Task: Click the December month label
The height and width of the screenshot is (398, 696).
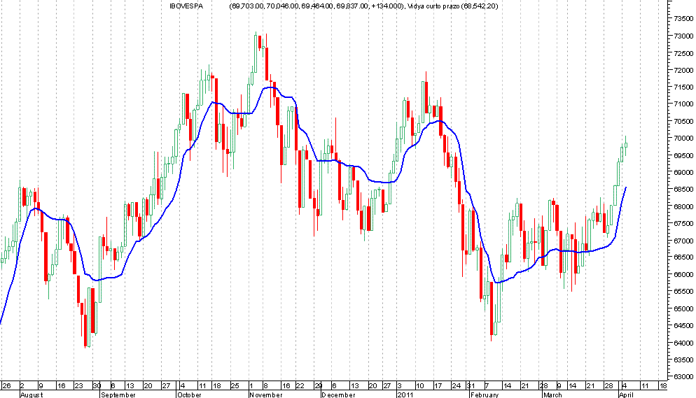Action: click(339, 395)
